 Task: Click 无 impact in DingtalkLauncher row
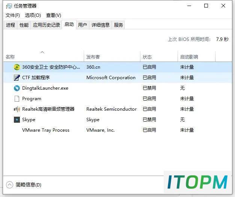[x=182, y=88]
